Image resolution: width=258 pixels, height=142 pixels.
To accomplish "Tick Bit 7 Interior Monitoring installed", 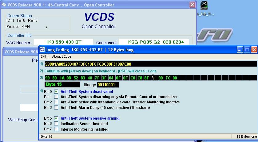I will coord(56,129).
